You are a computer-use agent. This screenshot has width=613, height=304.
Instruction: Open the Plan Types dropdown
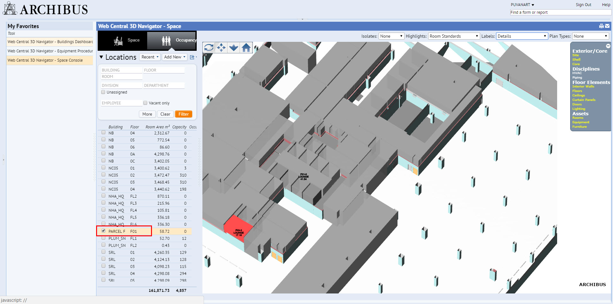click(591, 36)
